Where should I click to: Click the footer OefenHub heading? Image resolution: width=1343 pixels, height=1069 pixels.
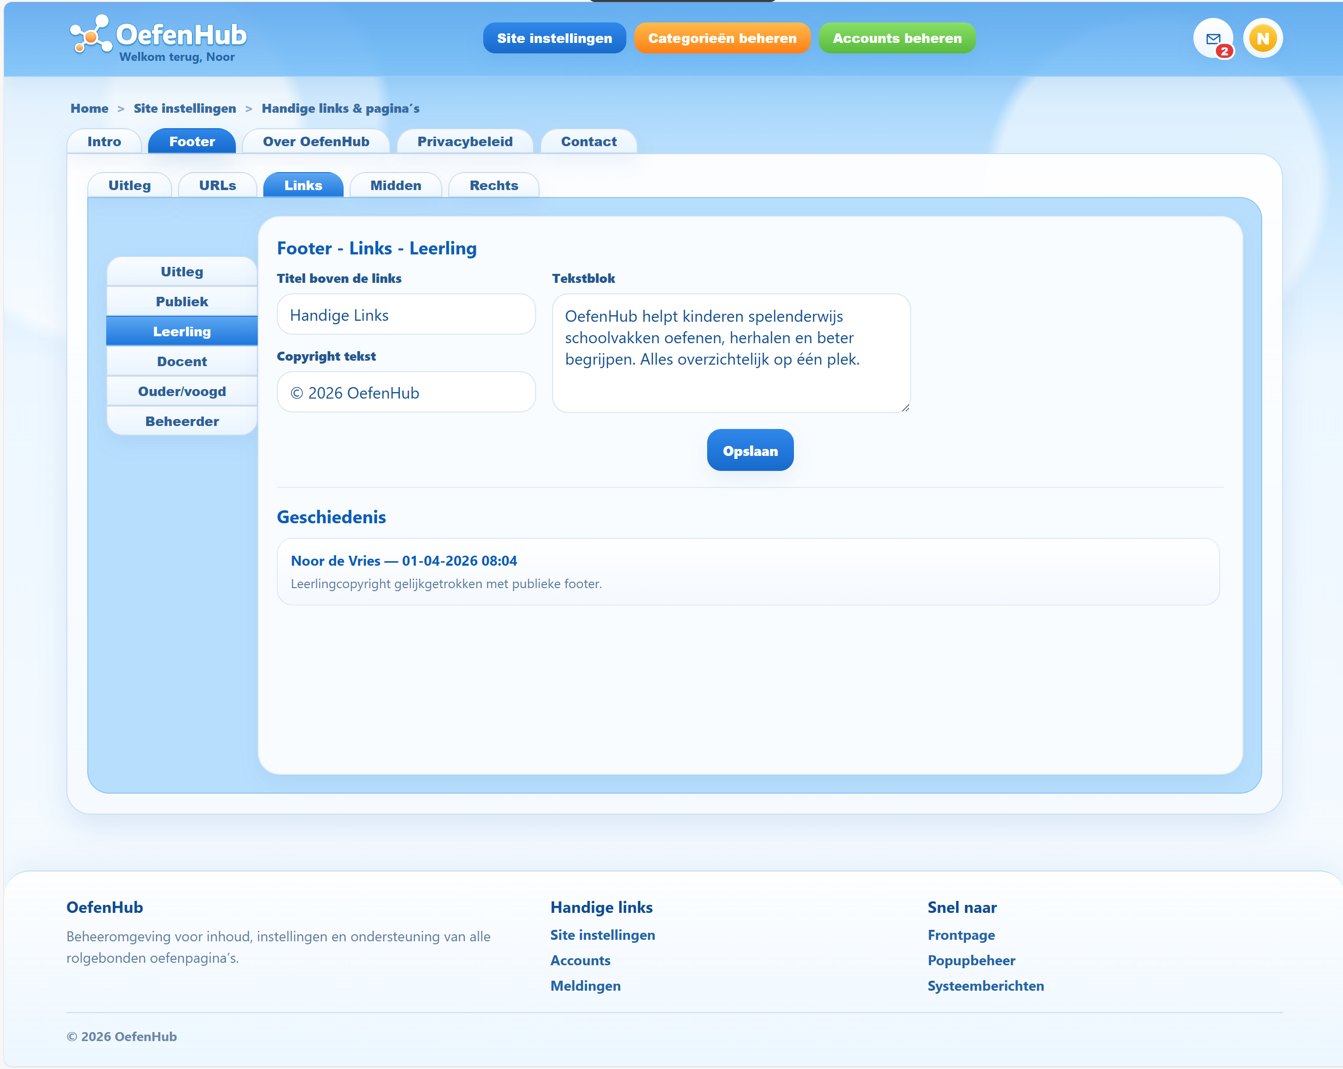(x=105, y=908)
